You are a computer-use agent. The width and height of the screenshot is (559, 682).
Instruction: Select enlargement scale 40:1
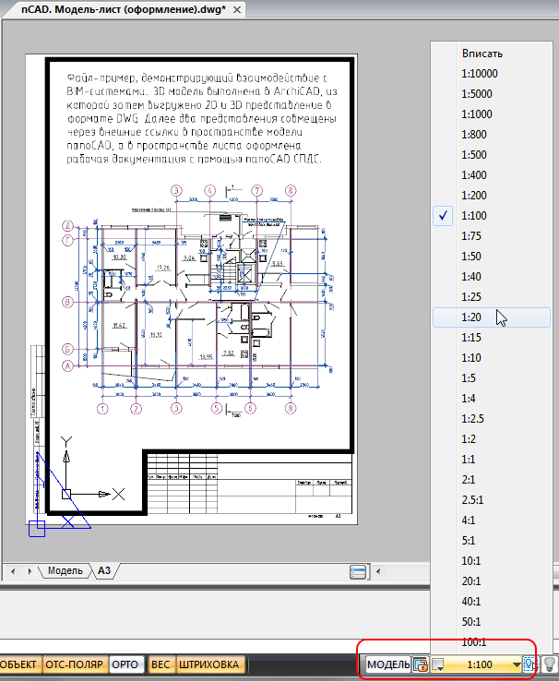click(x=491, y=602)
